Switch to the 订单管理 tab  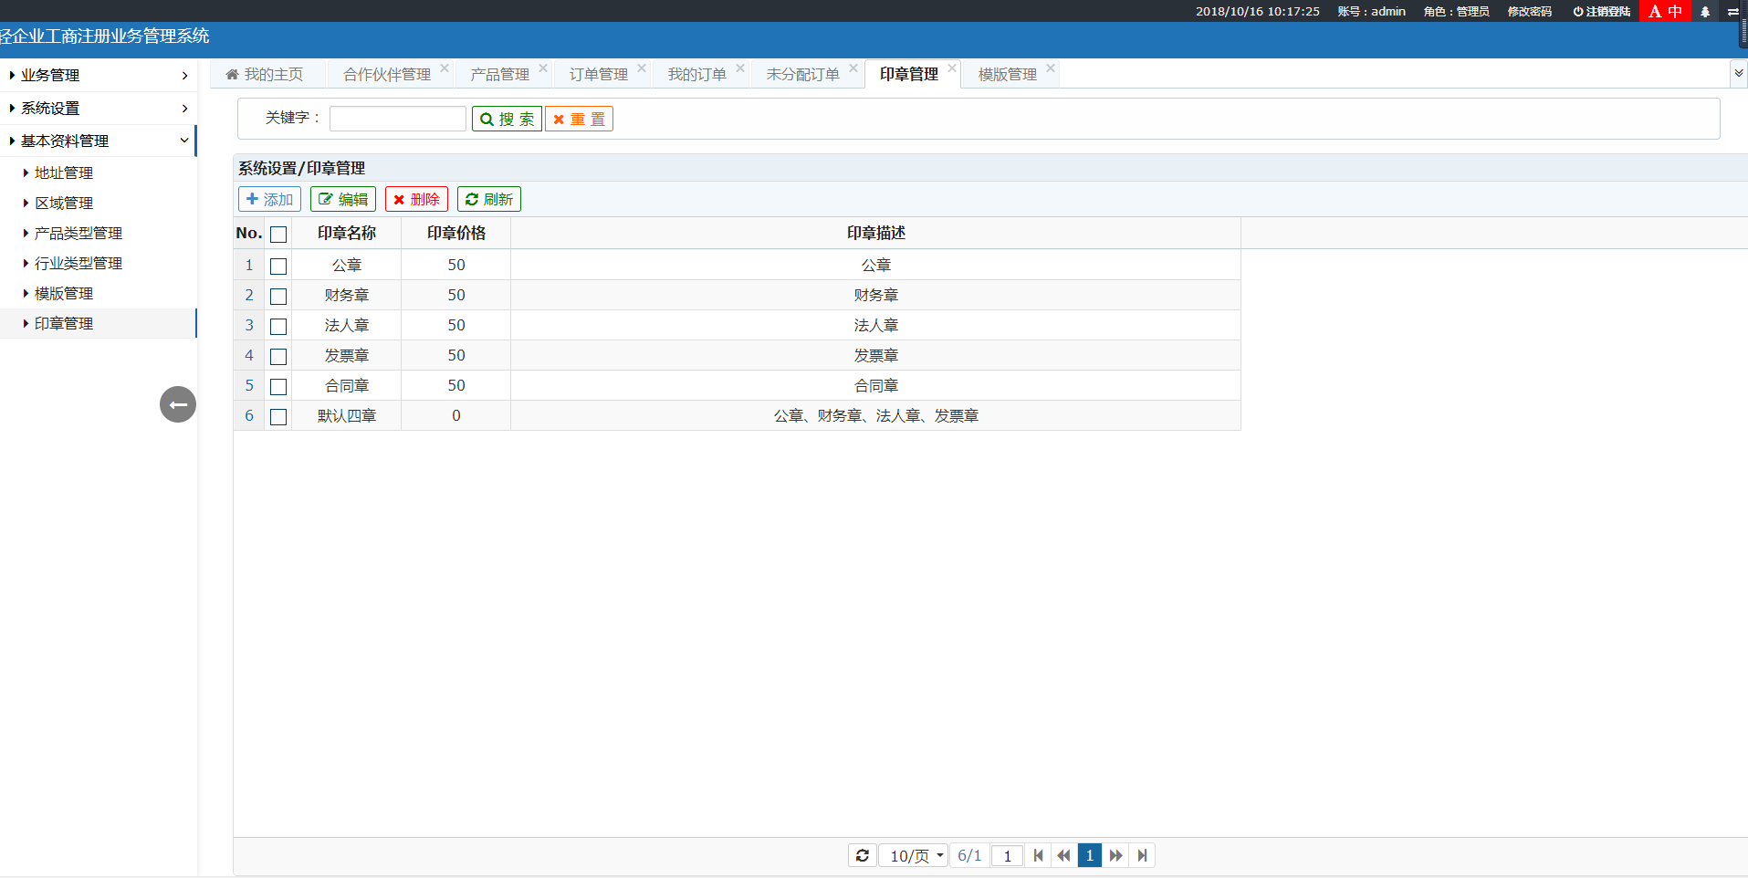click(x=598, y=74)
